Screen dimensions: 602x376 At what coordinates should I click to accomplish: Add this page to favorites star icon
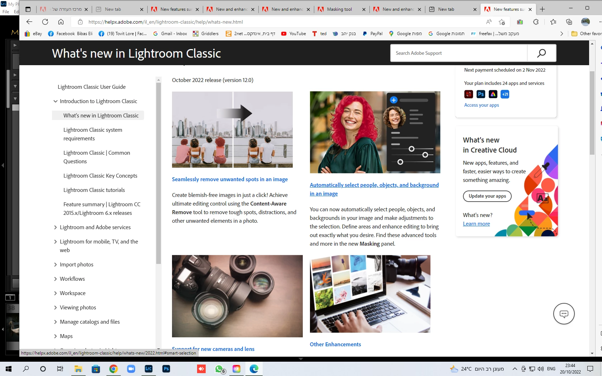pos(502,22)
